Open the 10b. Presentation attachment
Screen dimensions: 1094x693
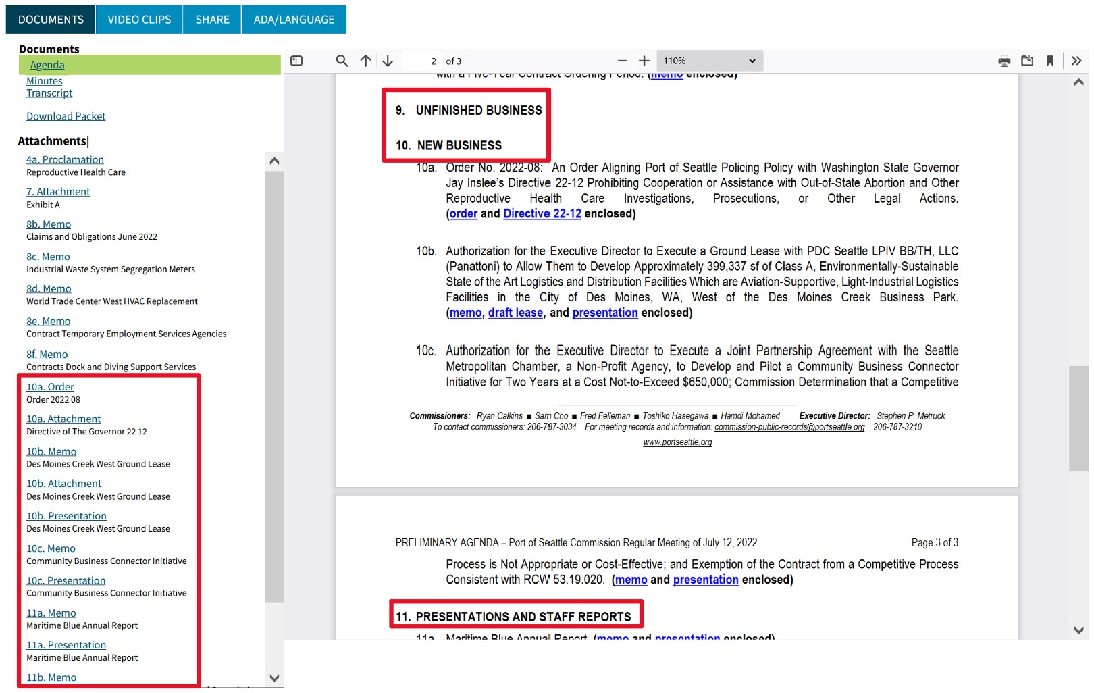click(66, 516)
